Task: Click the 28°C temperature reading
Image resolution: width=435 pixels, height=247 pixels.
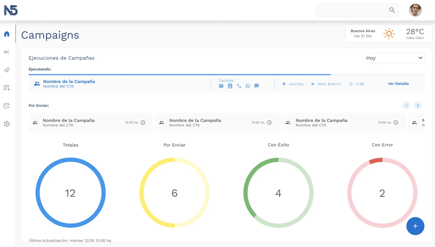Action: [415, 32]
